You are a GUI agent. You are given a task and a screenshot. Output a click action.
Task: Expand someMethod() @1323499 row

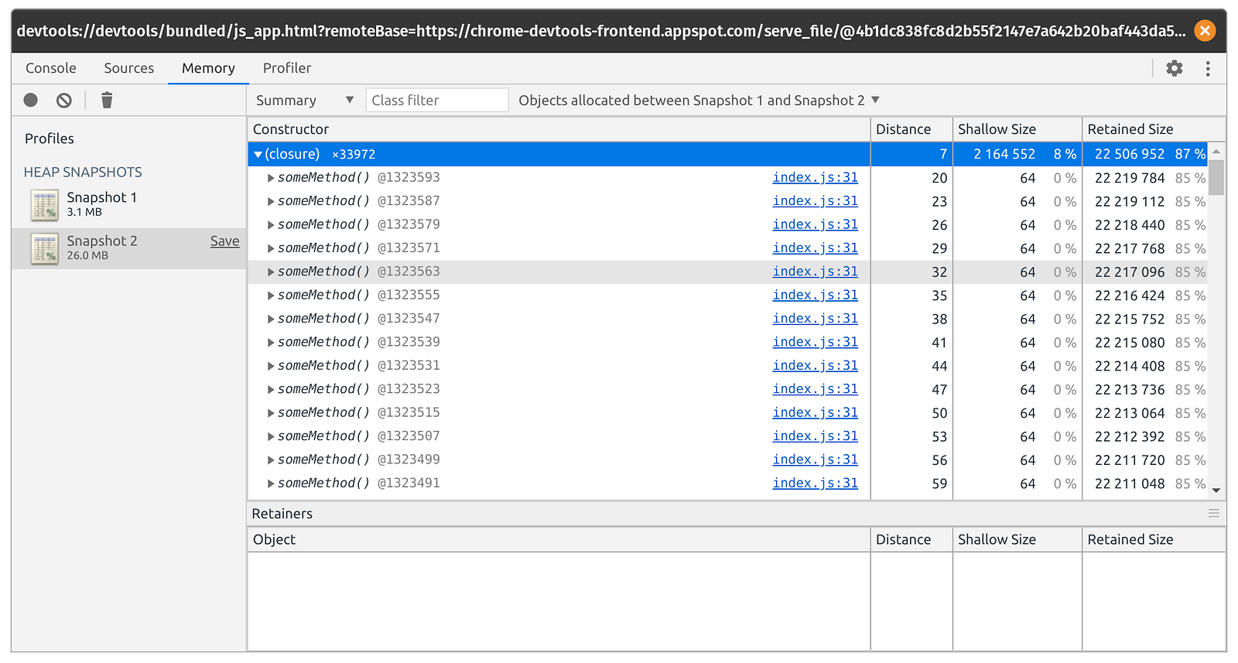[x=271, y=460]
